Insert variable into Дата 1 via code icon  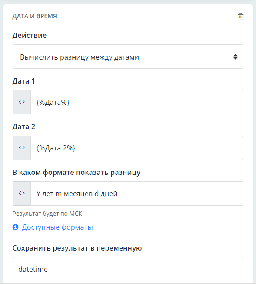coord(22,102)
